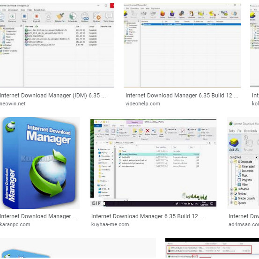Open the Help menu in the neowin IDM window
Screen dimensions: 259x259
click(x=30, y=10)
